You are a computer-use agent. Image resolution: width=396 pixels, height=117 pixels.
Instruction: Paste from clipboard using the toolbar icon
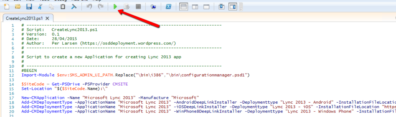click(x=63, y=7)
